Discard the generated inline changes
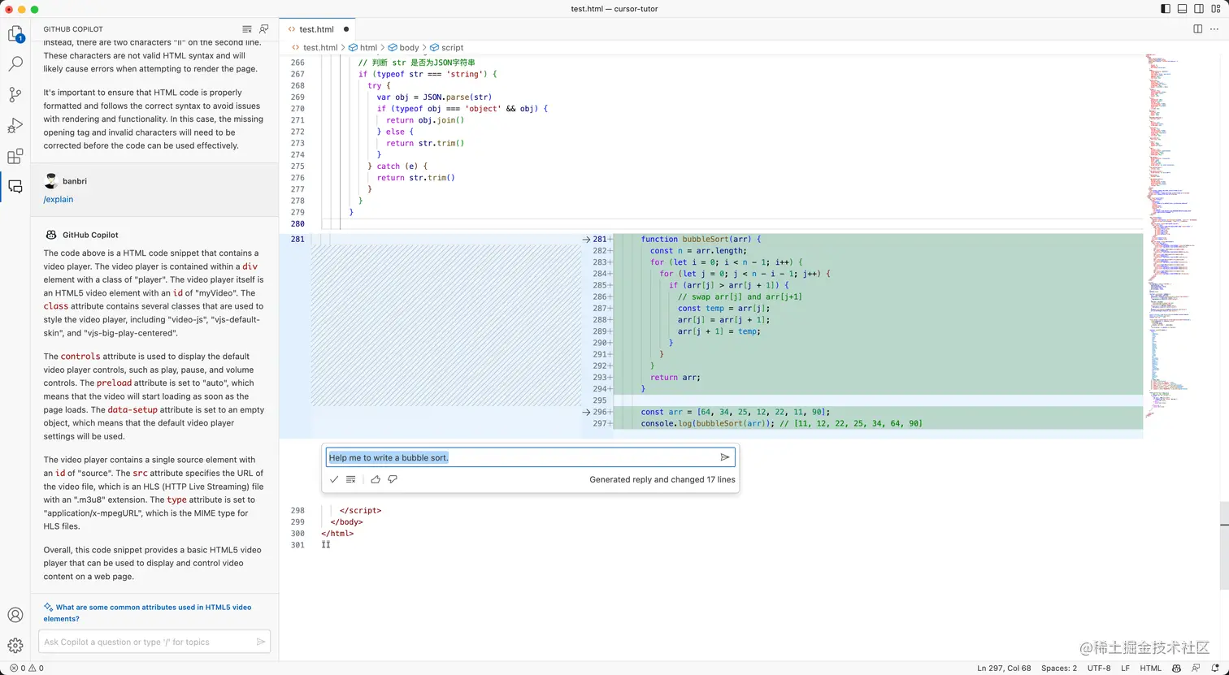Screen dimensions: 1229x675 350,479
